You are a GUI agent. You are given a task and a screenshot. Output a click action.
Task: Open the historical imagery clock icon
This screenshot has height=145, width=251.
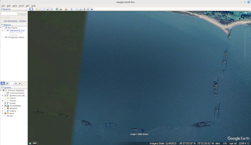coord(57,9)
